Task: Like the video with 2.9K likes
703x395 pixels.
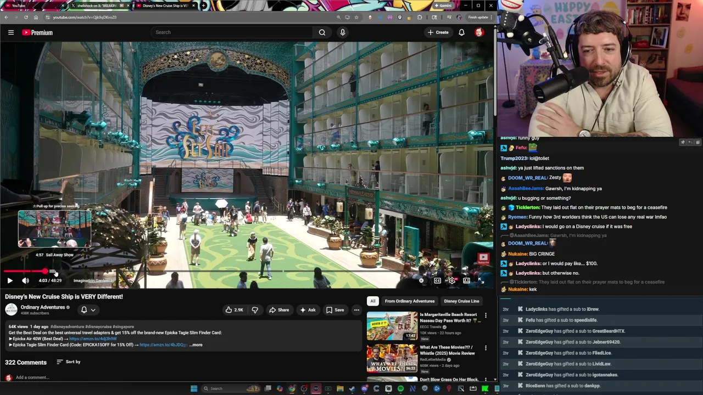Action: [x=234, y=310]
